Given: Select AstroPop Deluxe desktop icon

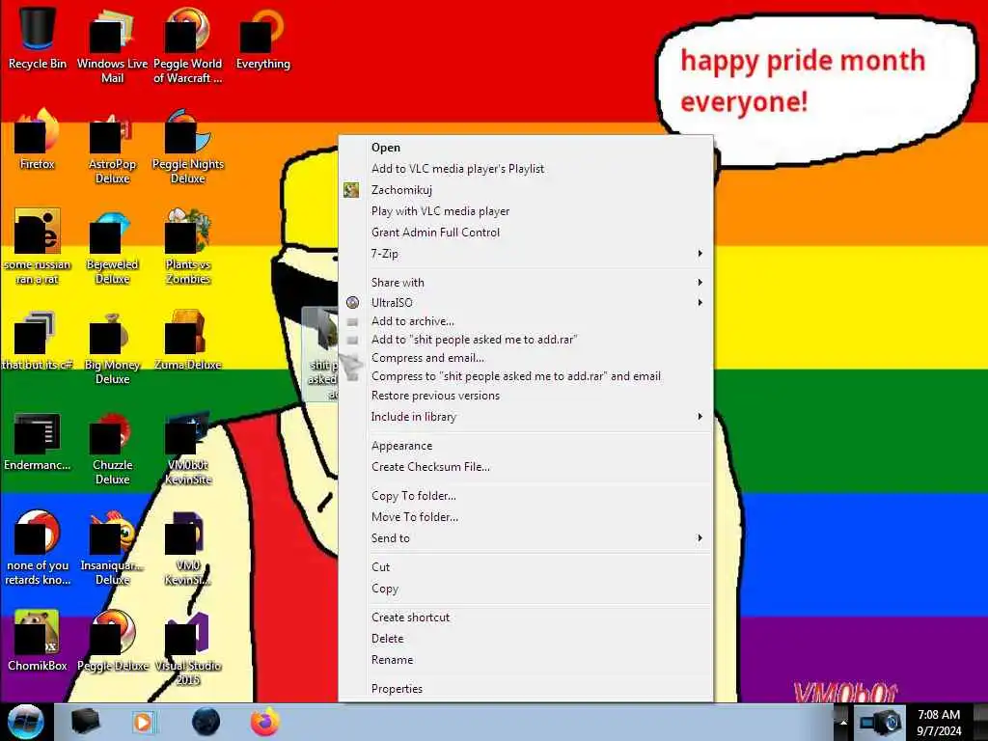Looking at the screenshot, I should [x=112, y=148].
